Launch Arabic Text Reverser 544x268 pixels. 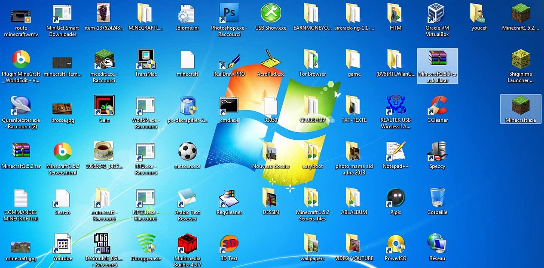[x=187, y=198]
